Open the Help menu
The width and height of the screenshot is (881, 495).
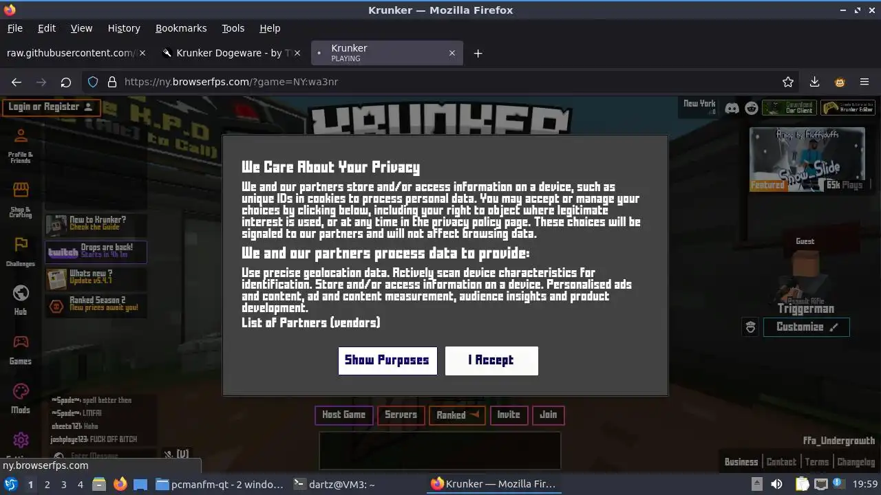click(x=270, y=28)
